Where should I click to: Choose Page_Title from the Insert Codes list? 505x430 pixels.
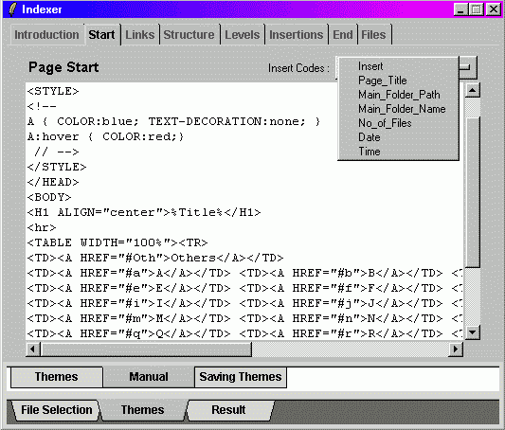[x=382, y=81]
